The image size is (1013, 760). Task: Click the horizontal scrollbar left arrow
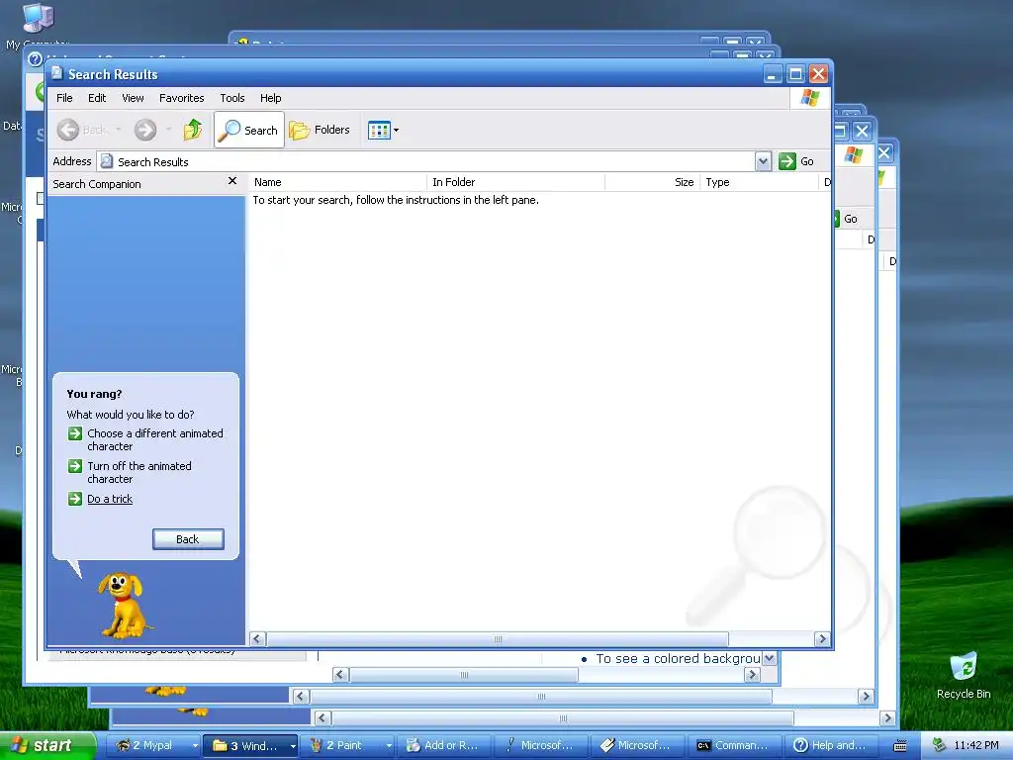point(257,638)
